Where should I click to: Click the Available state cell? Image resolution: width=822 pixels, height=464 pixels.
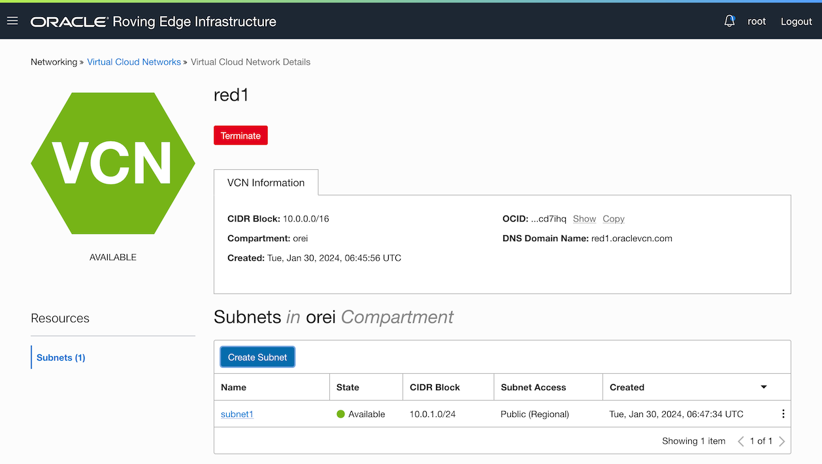click(x=361, y=414)
